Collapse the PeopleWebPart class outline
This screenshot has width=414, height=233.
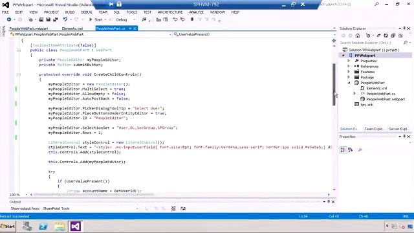click(x=19, y=50)
